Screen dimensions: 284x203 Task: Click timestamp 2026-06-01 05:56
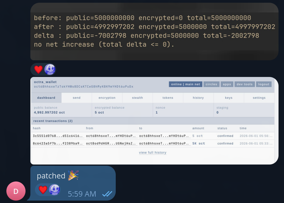256,136
